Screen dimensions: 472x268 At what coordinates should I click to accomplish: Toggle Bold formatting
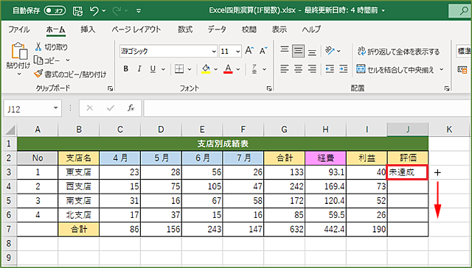coord(126,69)
